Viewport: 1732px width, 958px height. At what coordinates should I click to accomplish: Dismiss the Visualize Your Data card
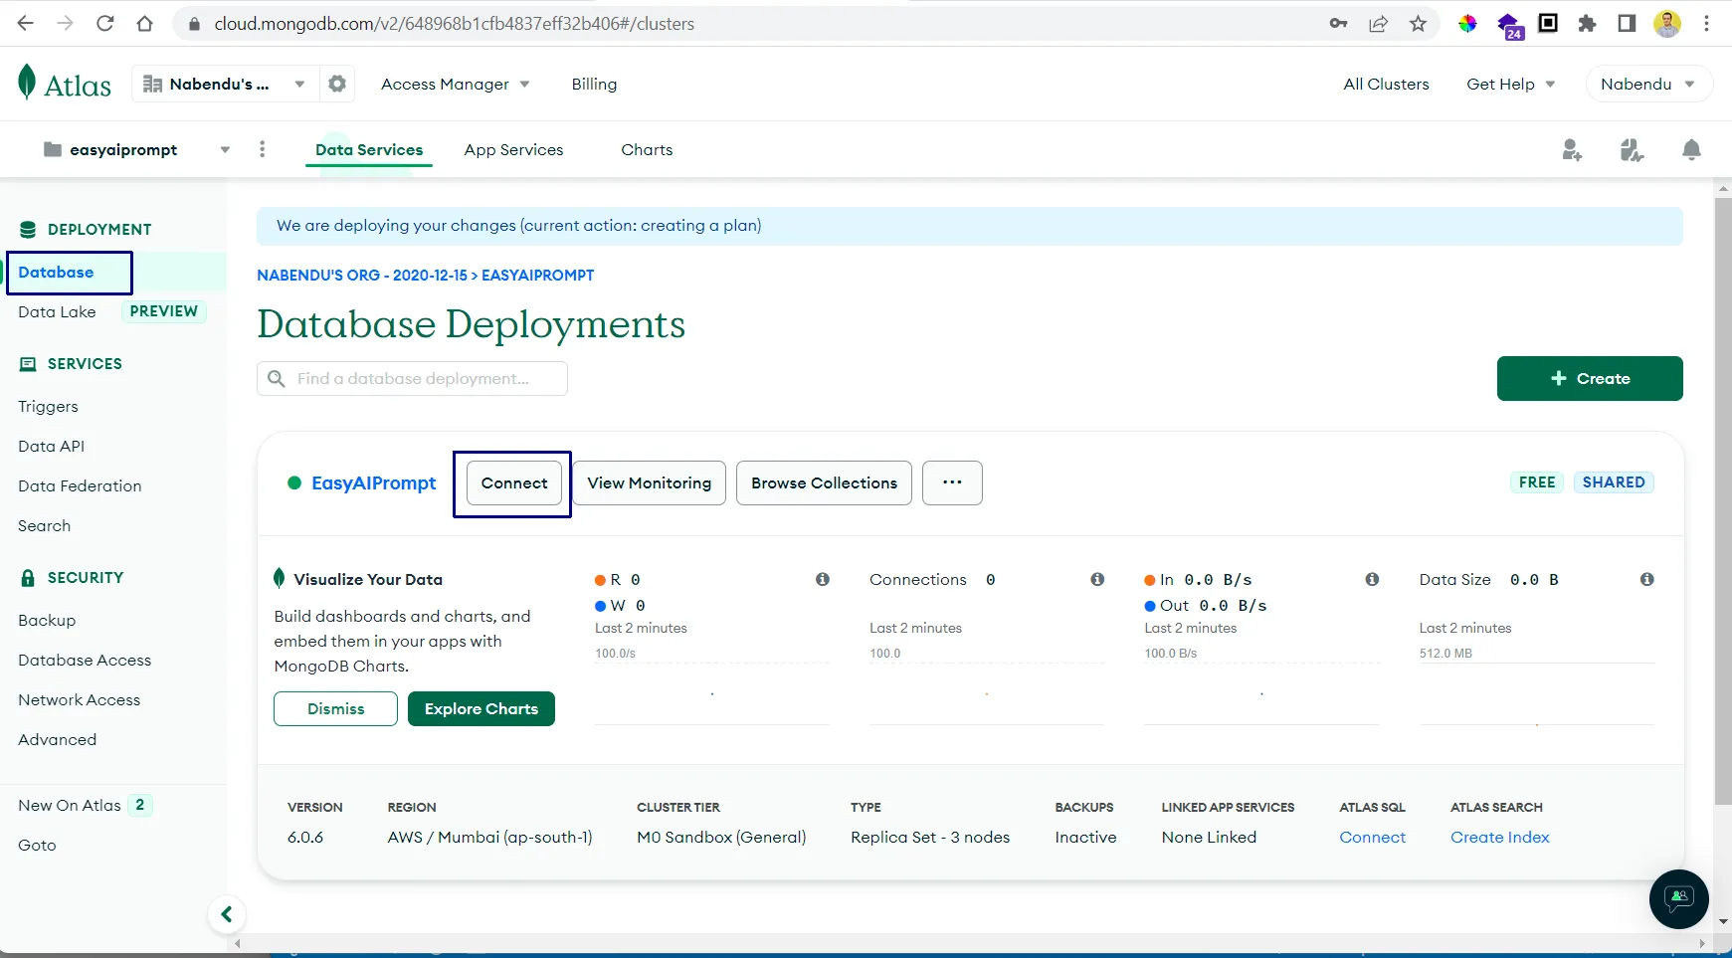335,708
